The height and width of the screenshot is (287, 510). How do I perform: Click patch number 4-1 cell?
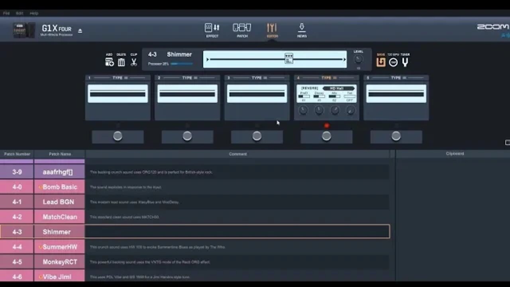(17, 202)
